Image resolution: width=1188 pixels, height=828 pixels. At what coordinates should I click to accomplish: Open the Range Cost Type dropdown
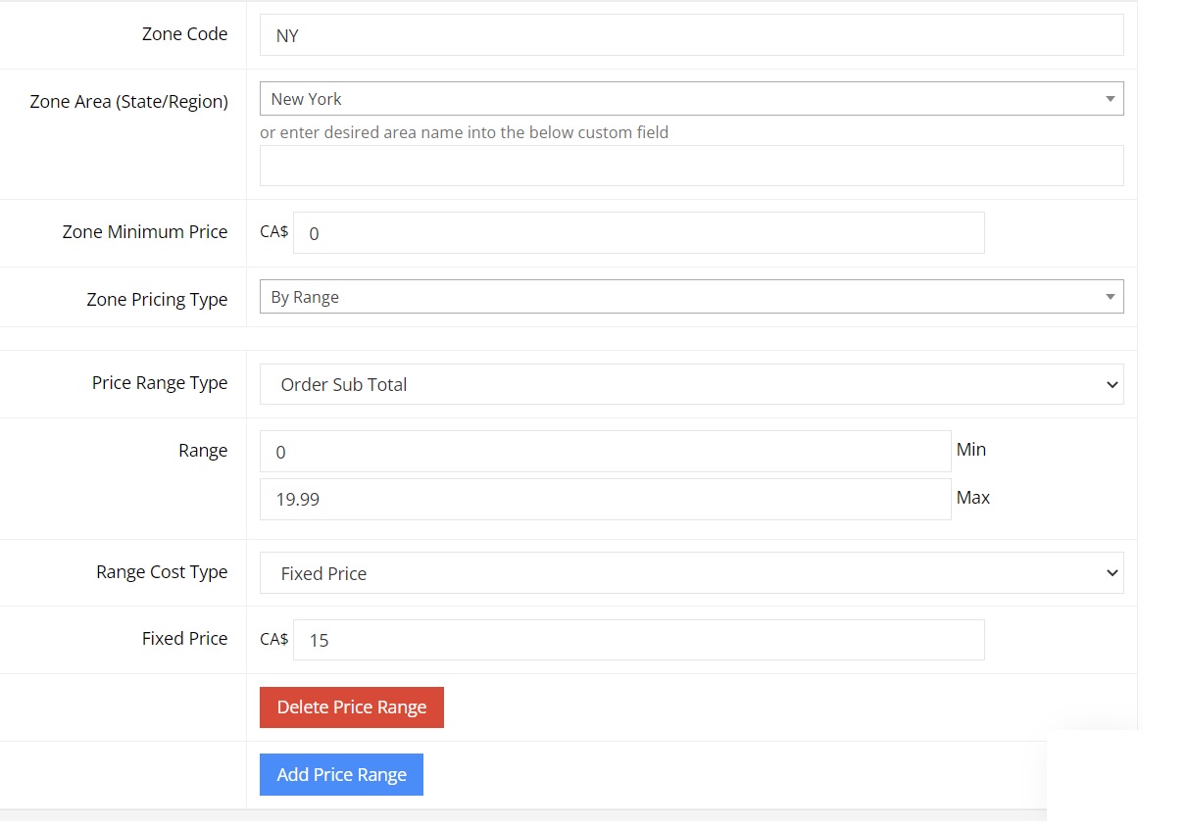point(691,573)
